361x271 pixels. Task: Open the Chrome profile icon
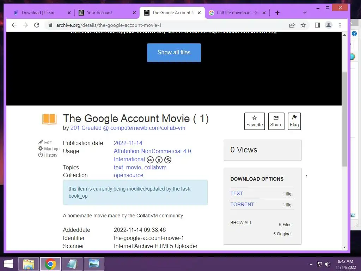329,25
